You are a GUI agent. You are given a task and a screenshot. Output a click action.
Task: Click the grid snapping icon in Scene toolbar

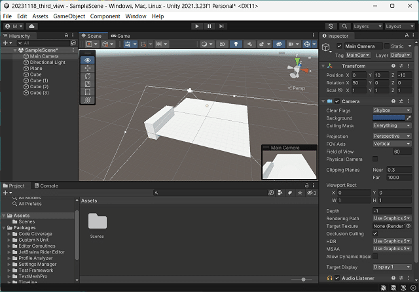click(128, 44)
